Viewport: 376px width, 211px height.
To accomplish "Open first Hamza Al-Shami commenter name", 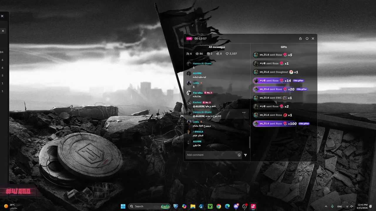I will click(202, 63).
